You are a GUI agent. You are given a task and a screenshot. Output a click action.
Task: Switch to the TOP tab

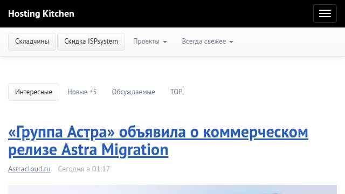[176, 92]
